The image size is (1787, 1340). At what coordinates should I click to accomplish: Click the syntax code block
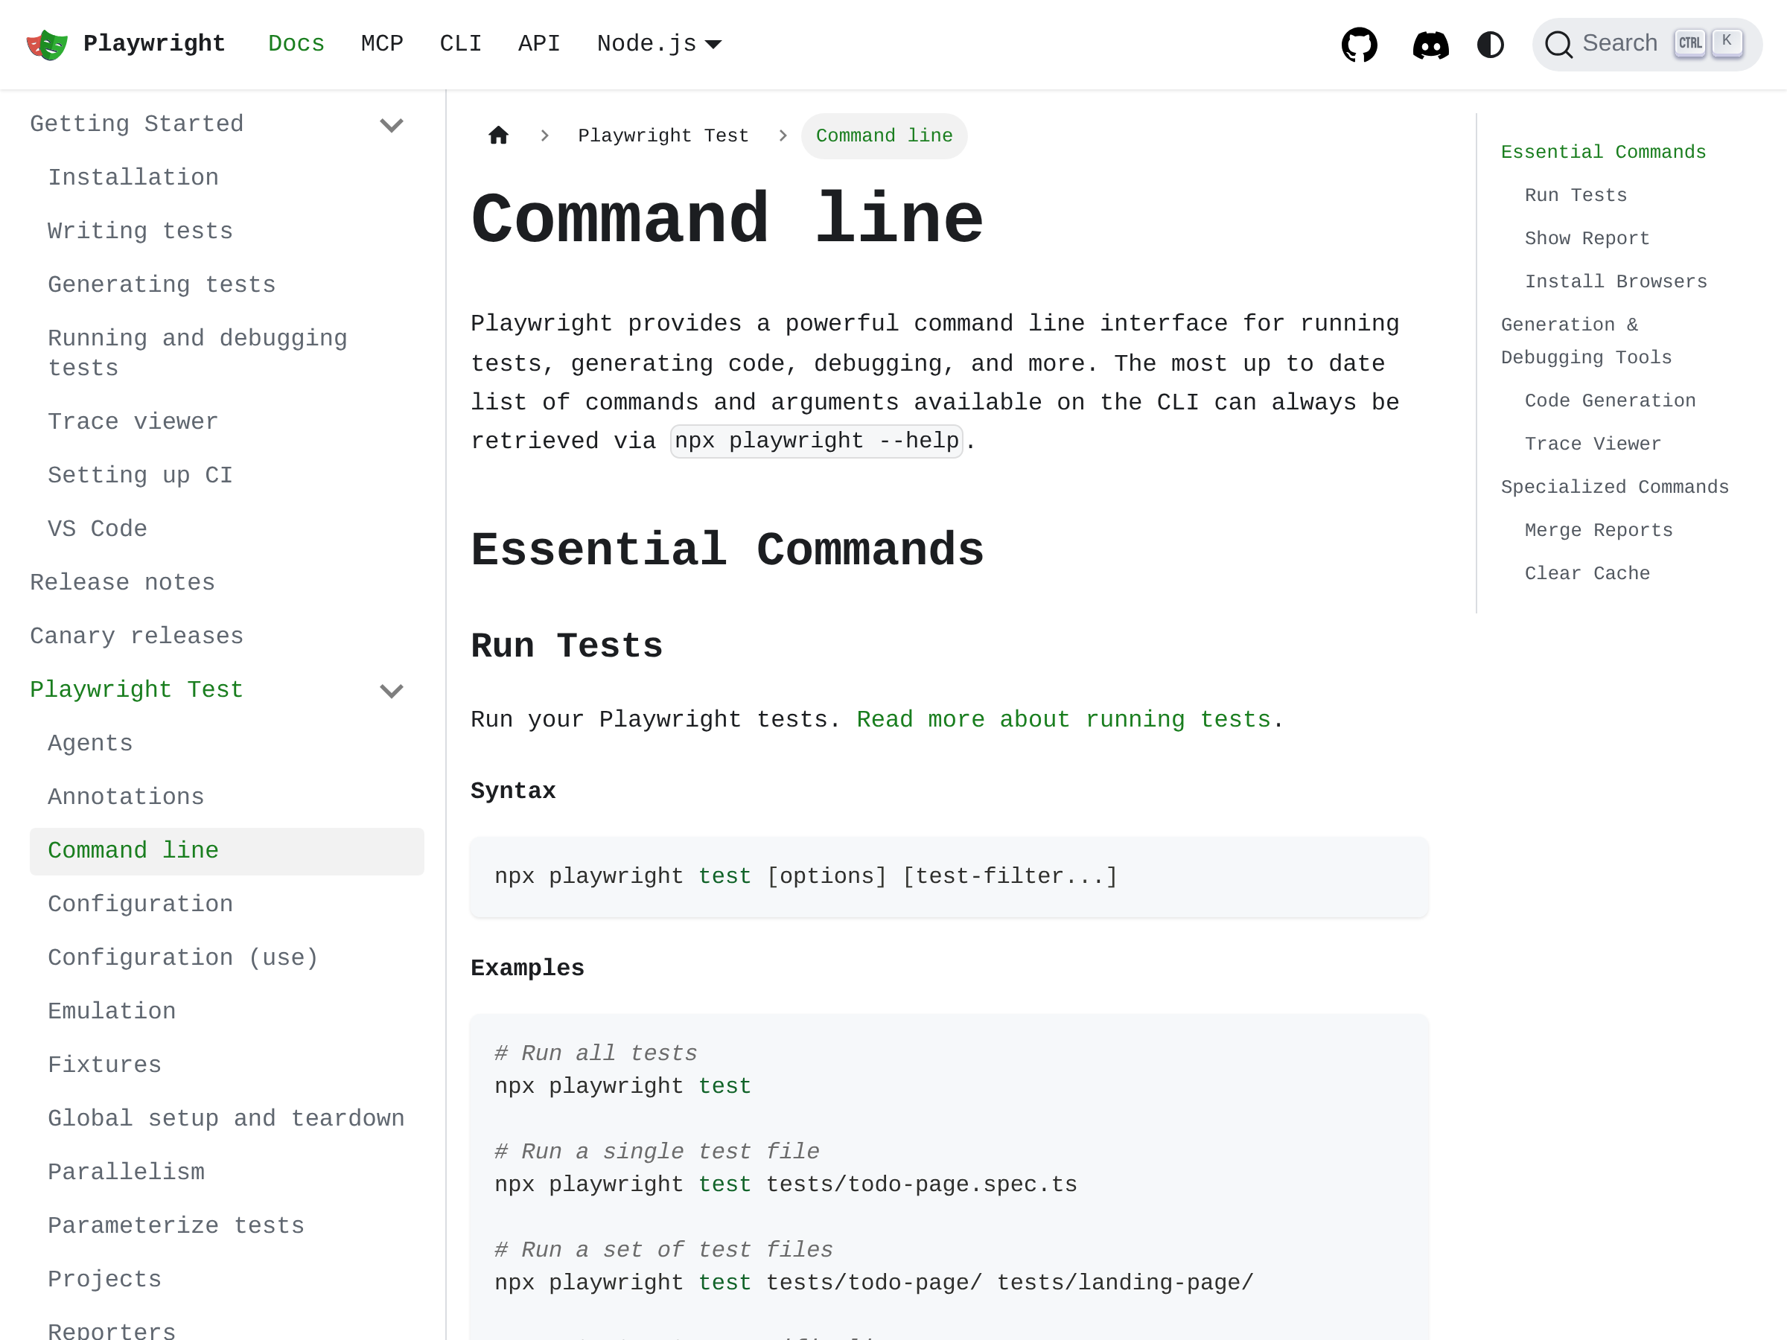pyautogui.click(x=949, y=877)
